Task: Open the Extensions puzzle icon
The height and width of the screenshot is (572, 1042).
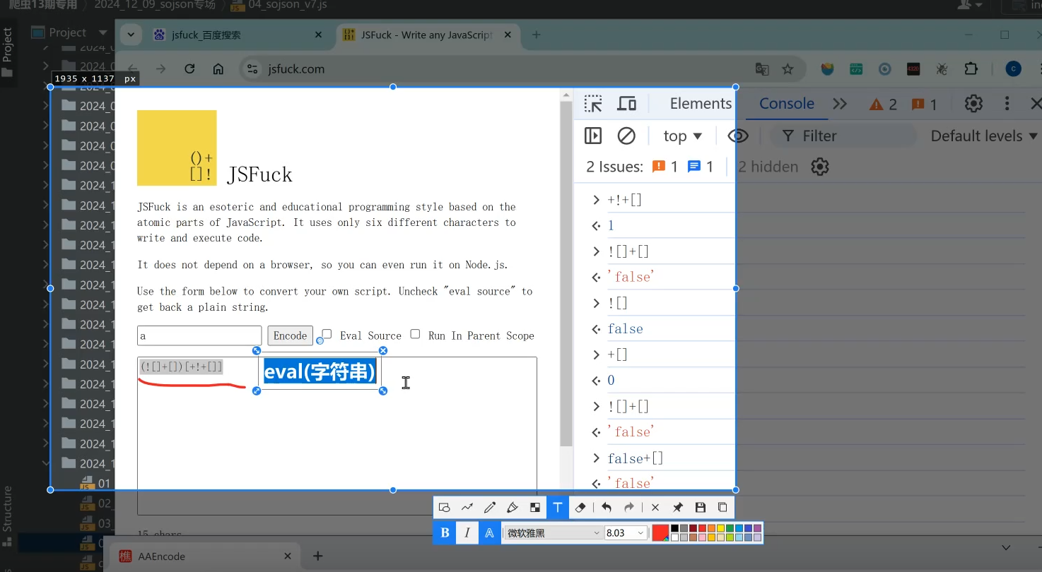Action: point(971,68)
